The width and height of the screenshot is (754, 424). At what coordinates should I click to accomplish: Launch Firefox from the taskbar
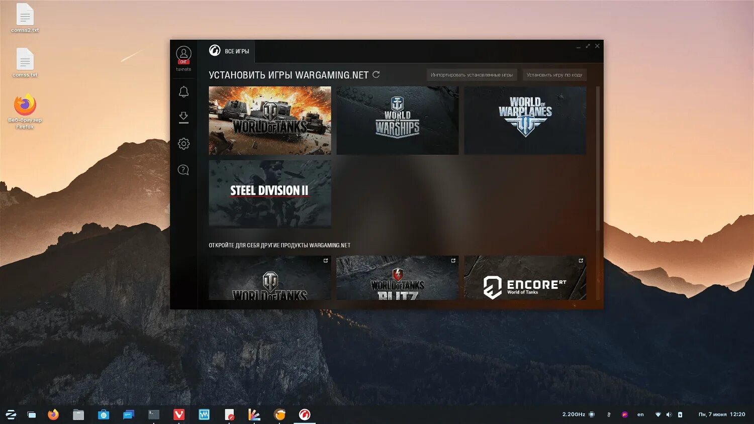53,414
